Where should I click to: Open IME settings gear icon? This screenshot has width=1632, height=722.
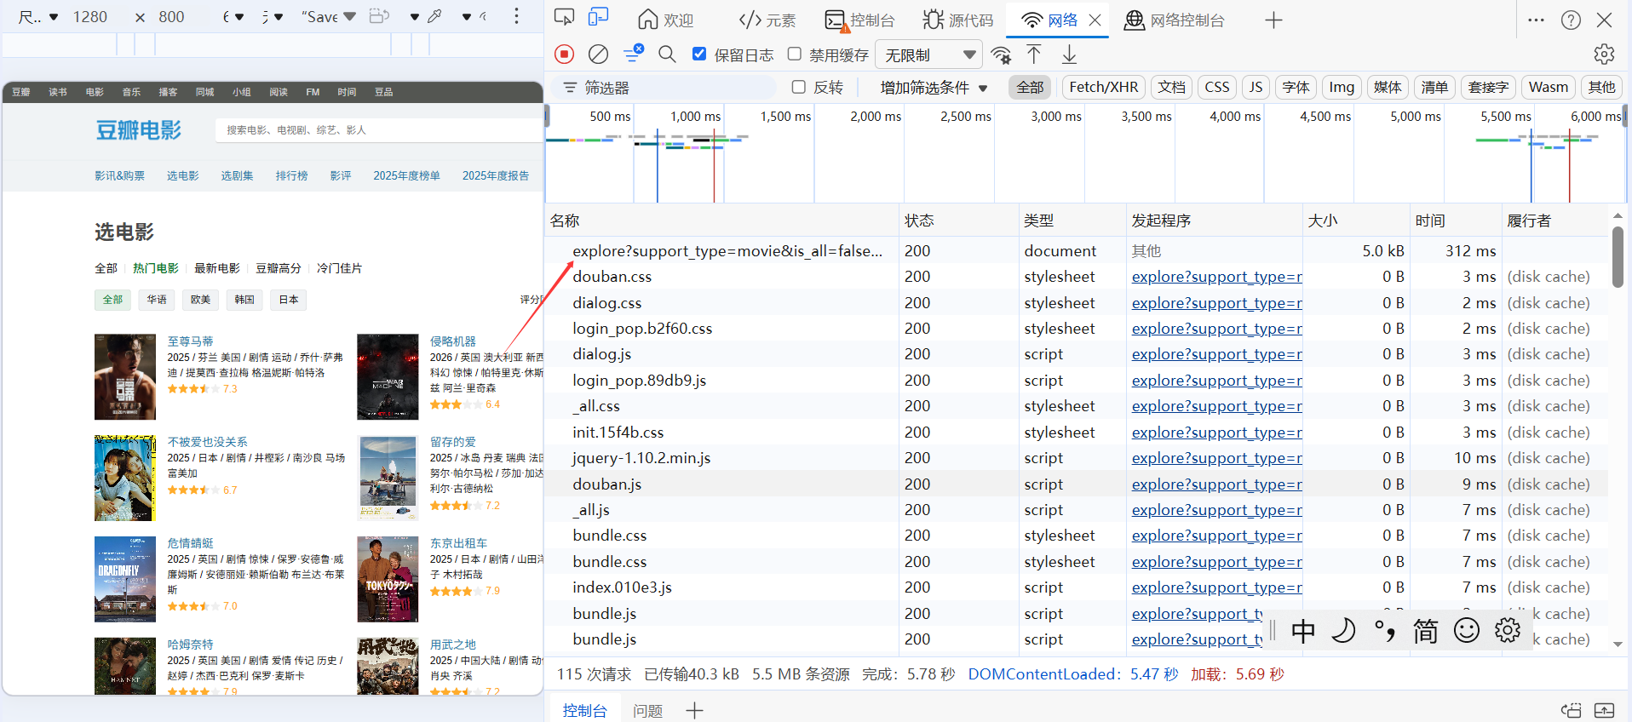click(1507, 631)
